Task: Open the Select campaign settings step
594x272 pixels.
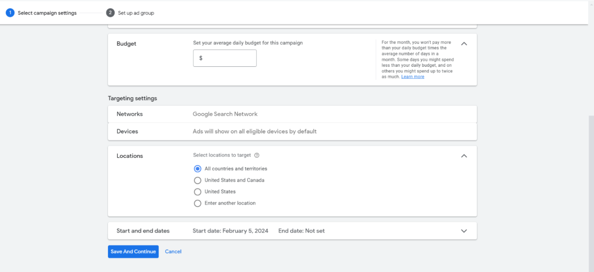Action: [x=47, y=13]
